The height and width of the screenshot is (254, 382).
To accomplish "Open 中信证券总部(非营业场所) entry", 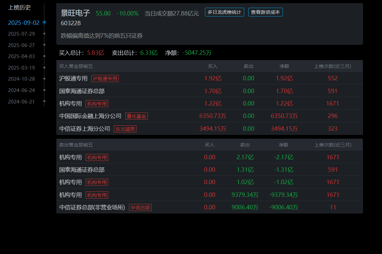I will coord(92,207).
